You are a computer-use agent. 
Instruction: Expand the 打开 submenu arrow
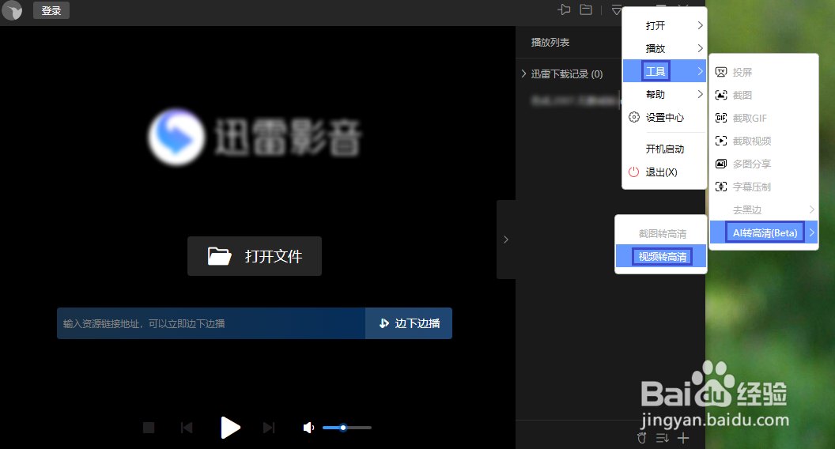[x=701, y=25]
